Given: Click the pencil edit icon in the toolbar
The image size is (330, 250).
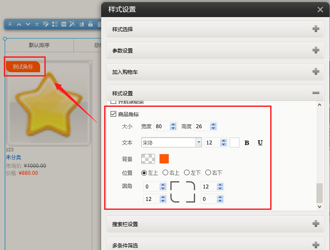Looking at the screenshot, I should point(46,24).
